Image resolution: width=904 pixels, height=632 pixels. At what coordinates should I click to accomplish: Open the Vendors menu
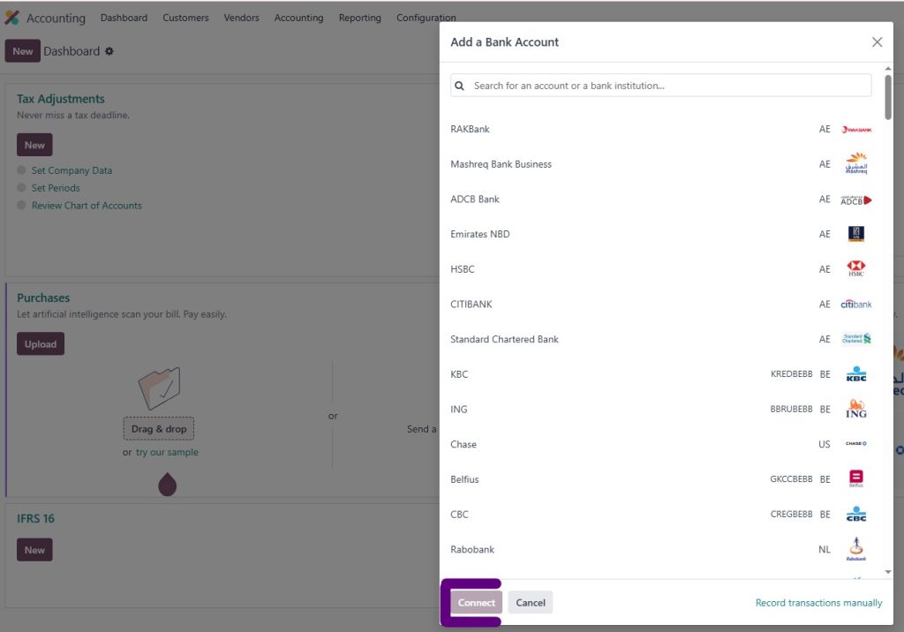point(241,18)
